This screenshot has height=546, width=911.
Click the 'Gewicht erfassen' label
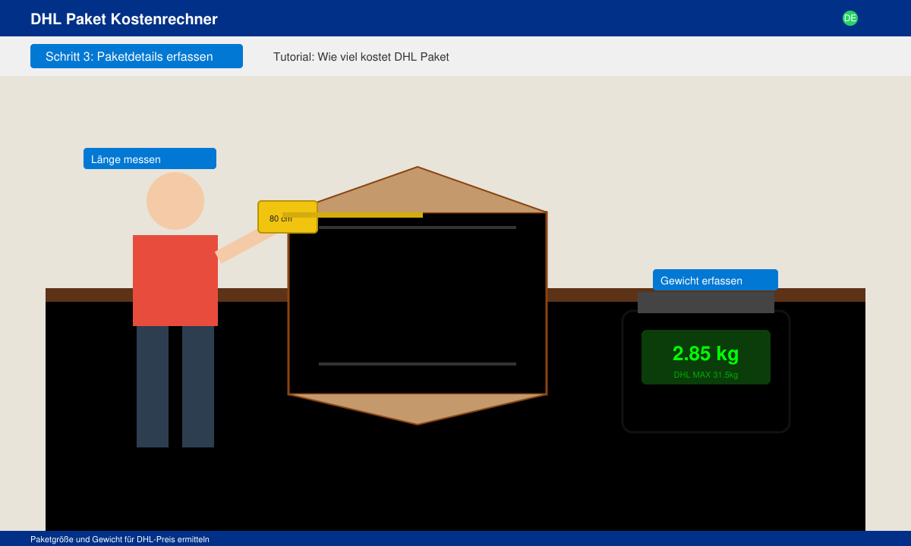(x=715, y=280)
